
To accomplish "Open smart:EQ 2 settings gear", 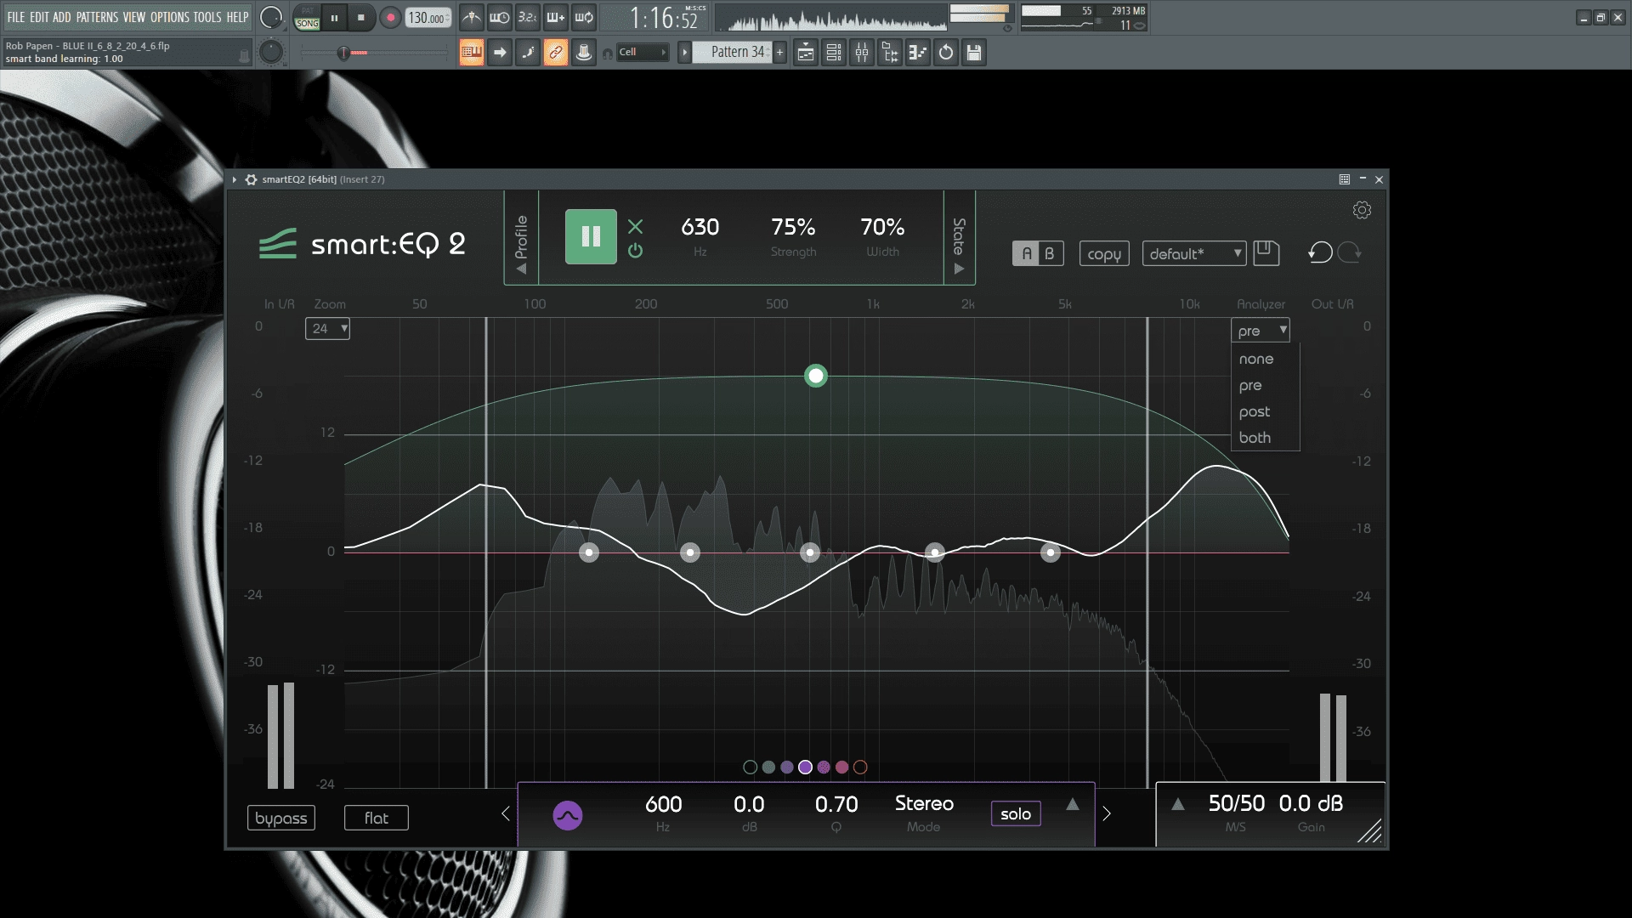I will 1362,210.
